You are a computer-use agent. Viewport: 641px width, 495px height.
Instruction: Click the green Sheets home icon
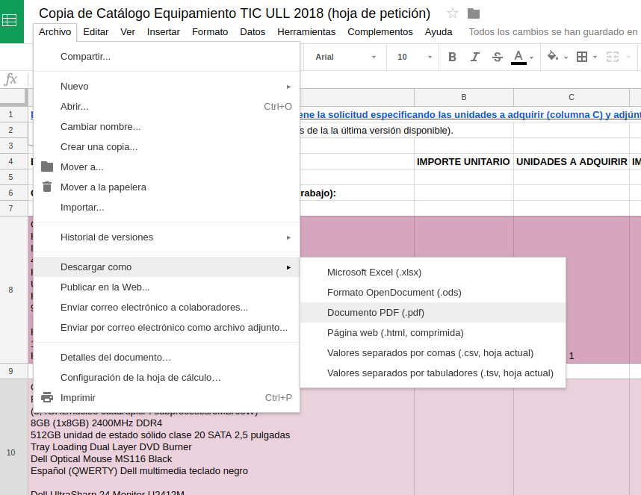tap(10, 21)
